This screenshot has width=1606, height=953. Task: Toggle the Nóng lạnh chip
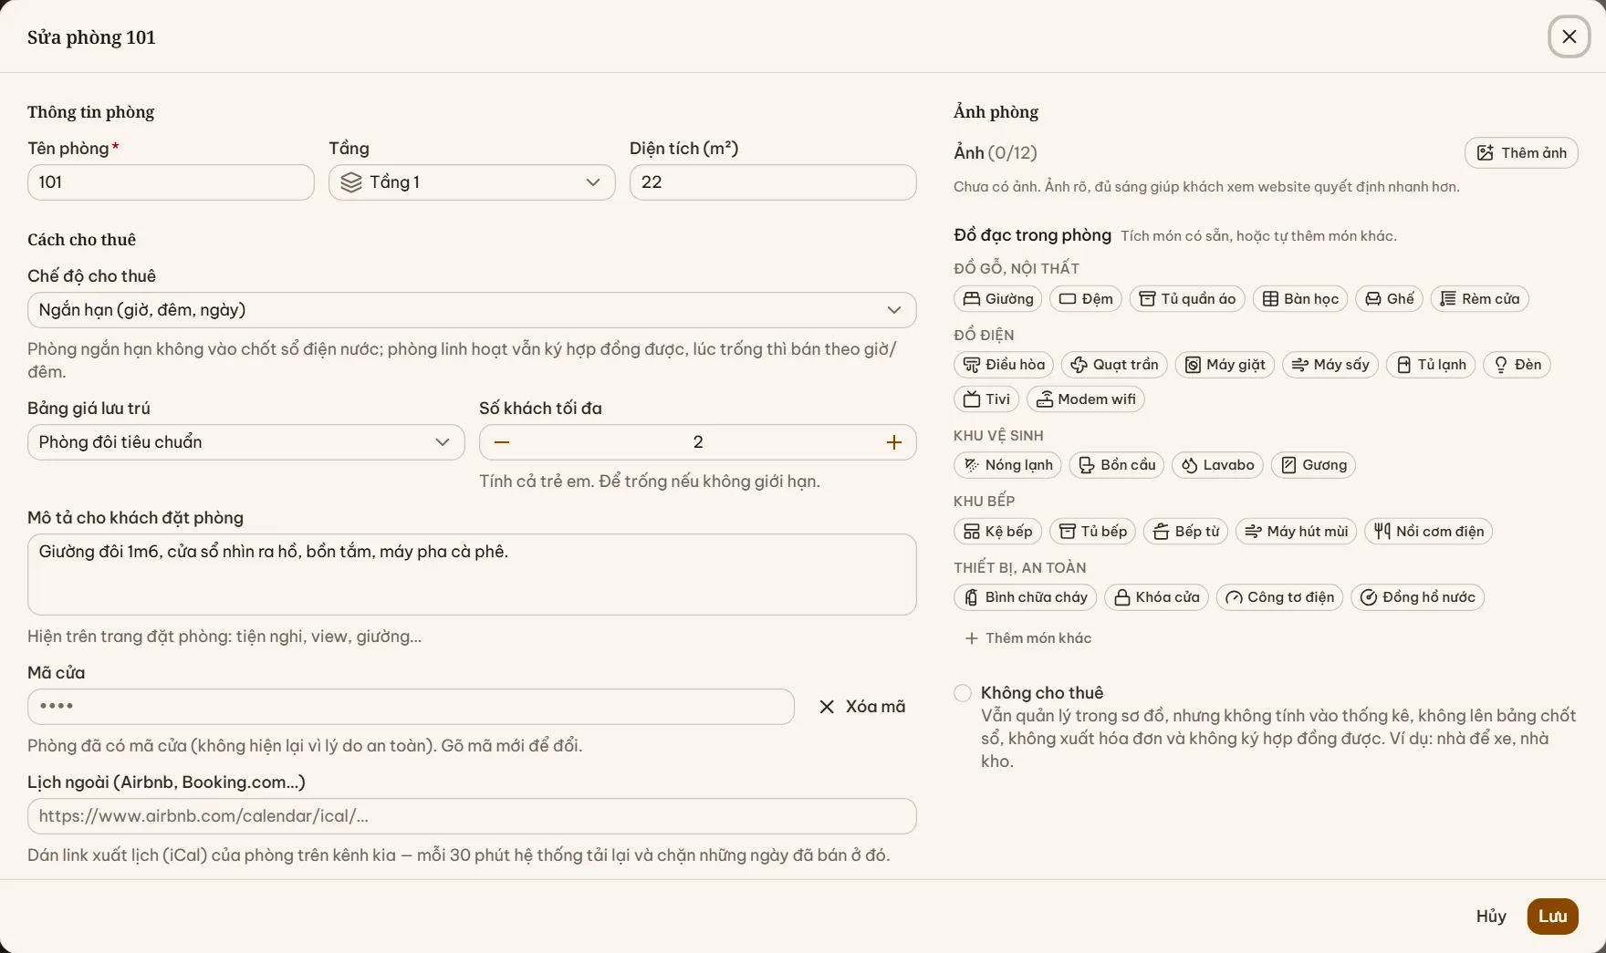(x=1007, y=465)
